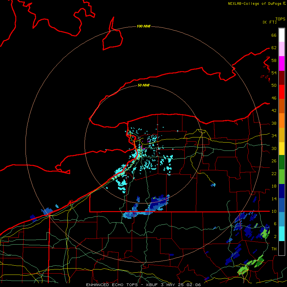Image resolution: width=287 pixels, height=287 pixels.
Task: Click the dark red swatch between 50 and 54
Action: point(282,77)
